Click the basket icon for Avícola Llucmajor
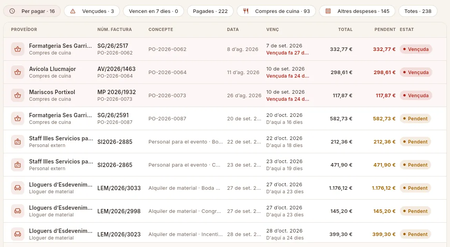This screenshot has width=450, height=247. click(x=18, y=73)
